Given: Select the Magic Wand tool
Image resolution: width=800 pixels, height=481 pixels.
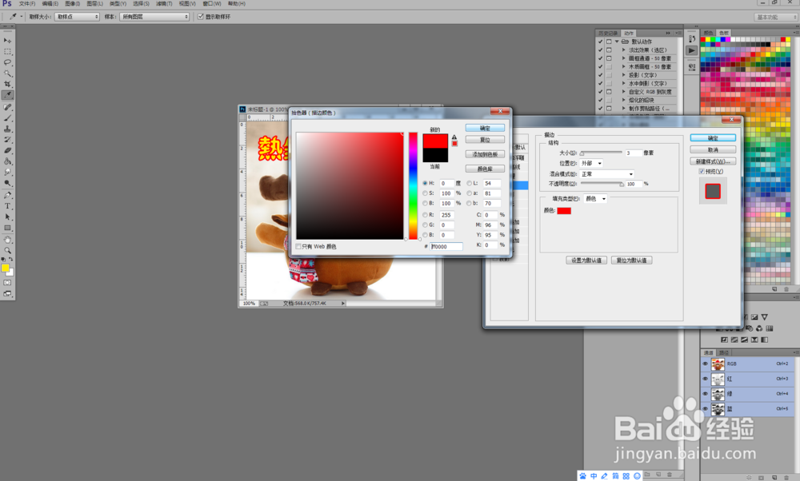Looking at the screenshot, I should click(x=8, y=74).
